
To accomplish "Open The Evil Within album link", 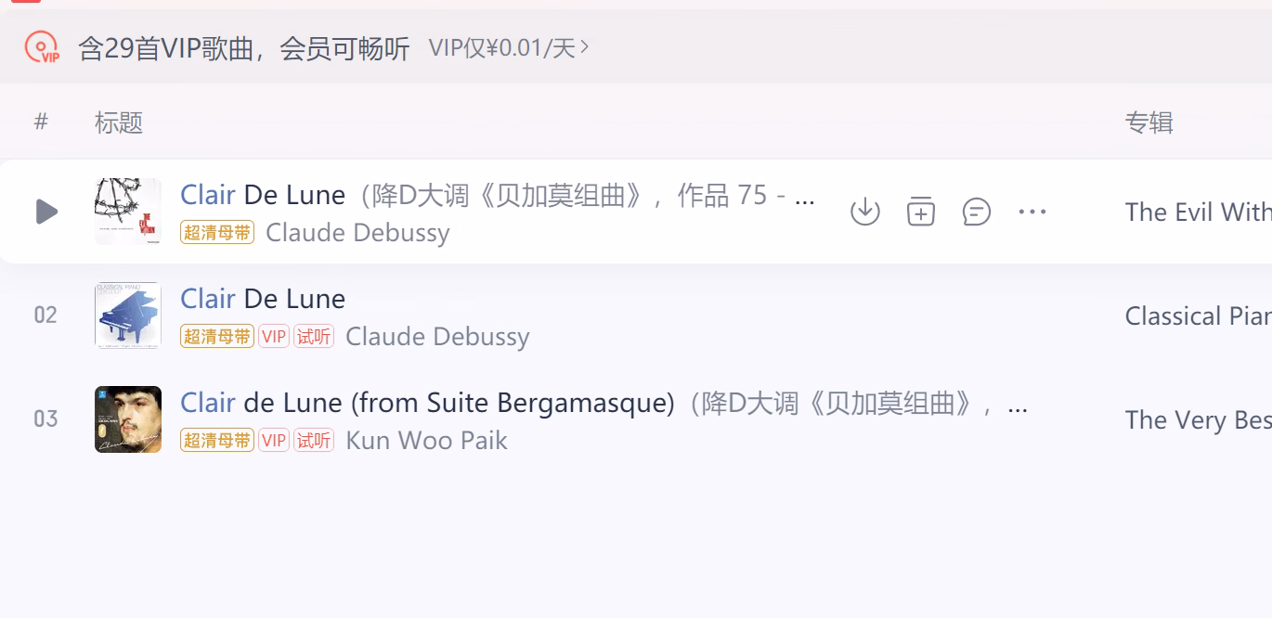I will [x=1198, y=212].
